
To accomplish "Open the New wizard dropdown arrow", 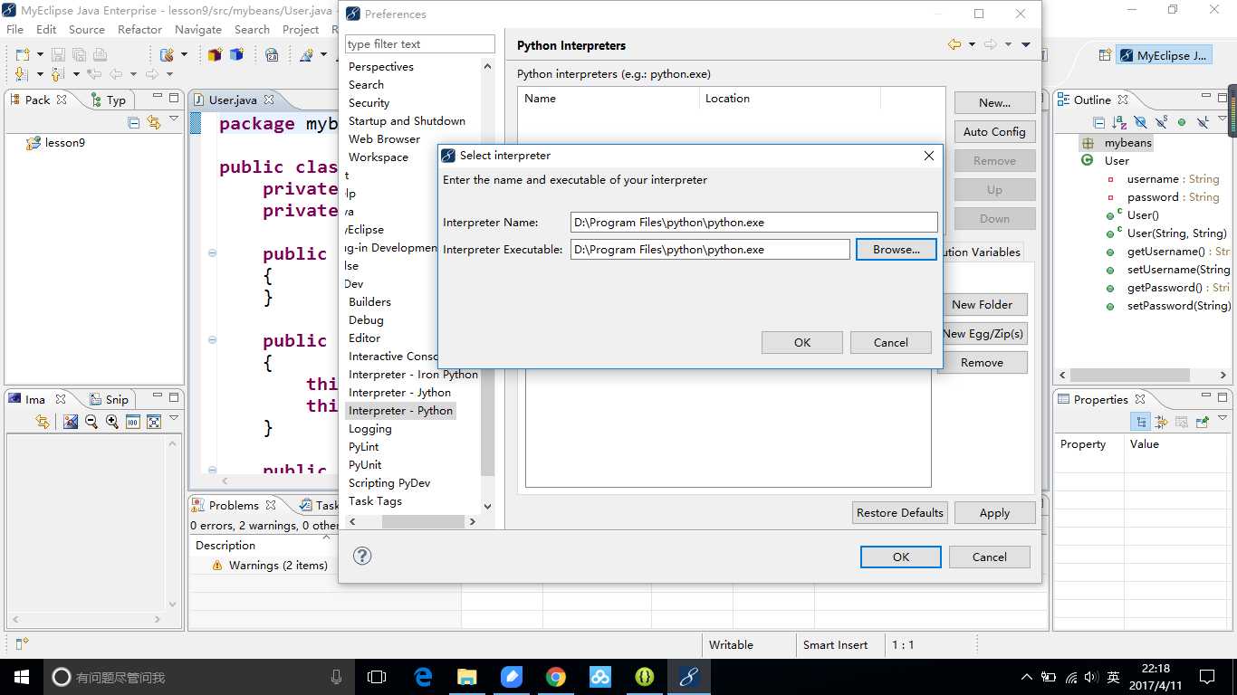I will tap(40, 55).
